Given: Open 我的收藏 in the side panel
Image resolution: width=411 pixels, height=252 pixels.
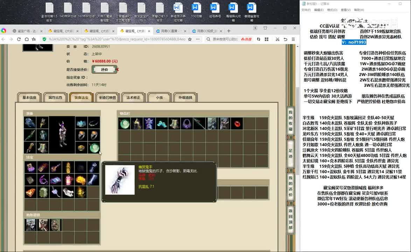Looking at the screenshot, I should tap(291, 121).
